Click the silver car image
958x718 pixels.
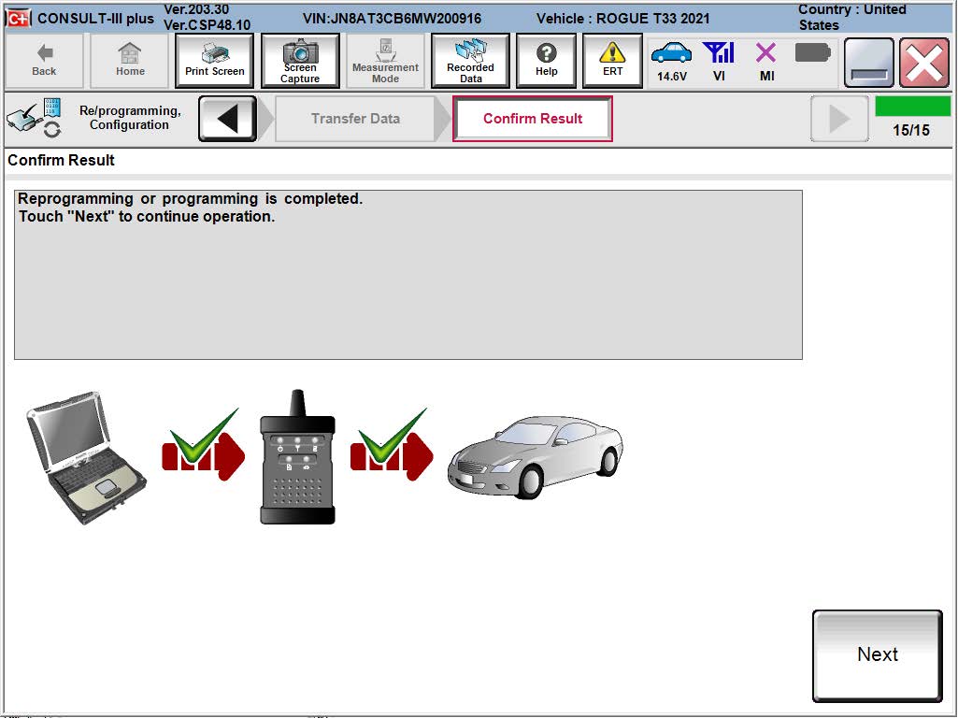536,457
